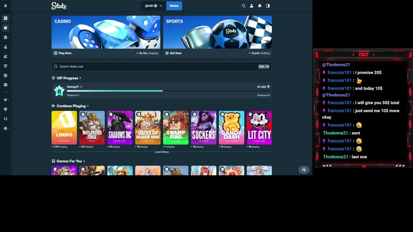This screenshot has width=413, height=232.
Task: Expand the Games For You section
Action: click(84, 161)
